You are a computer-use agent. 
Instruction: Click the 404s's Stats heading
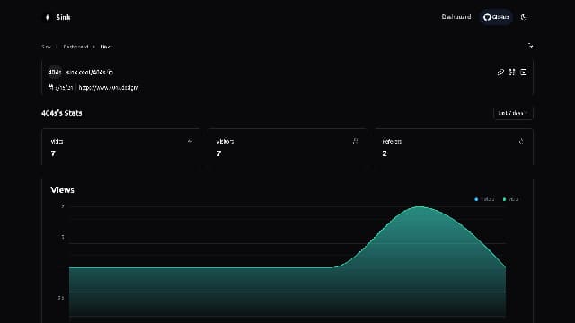pyautogui.click(x=62, y=113)
